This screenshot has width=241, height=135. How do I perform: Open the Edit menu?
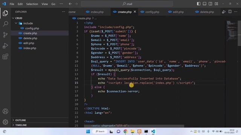click(x=20, y=4)
